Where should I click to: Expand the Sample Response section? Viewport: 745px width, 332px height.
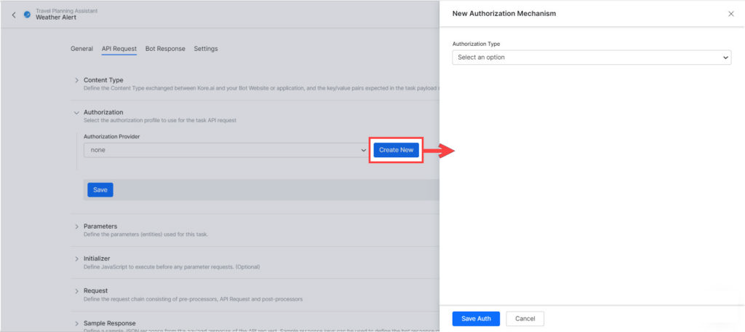click(x=76, y=323)
